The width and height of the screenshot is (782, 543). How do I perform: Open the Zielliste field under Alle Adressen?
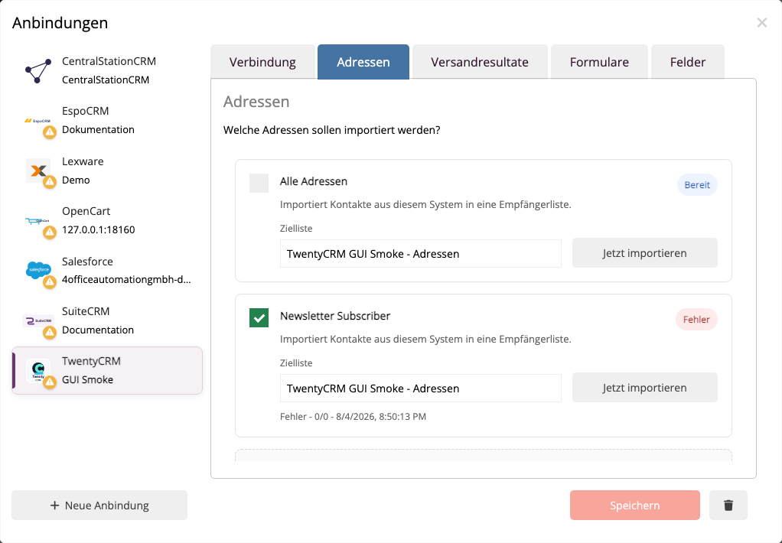[x=420, y=254]
